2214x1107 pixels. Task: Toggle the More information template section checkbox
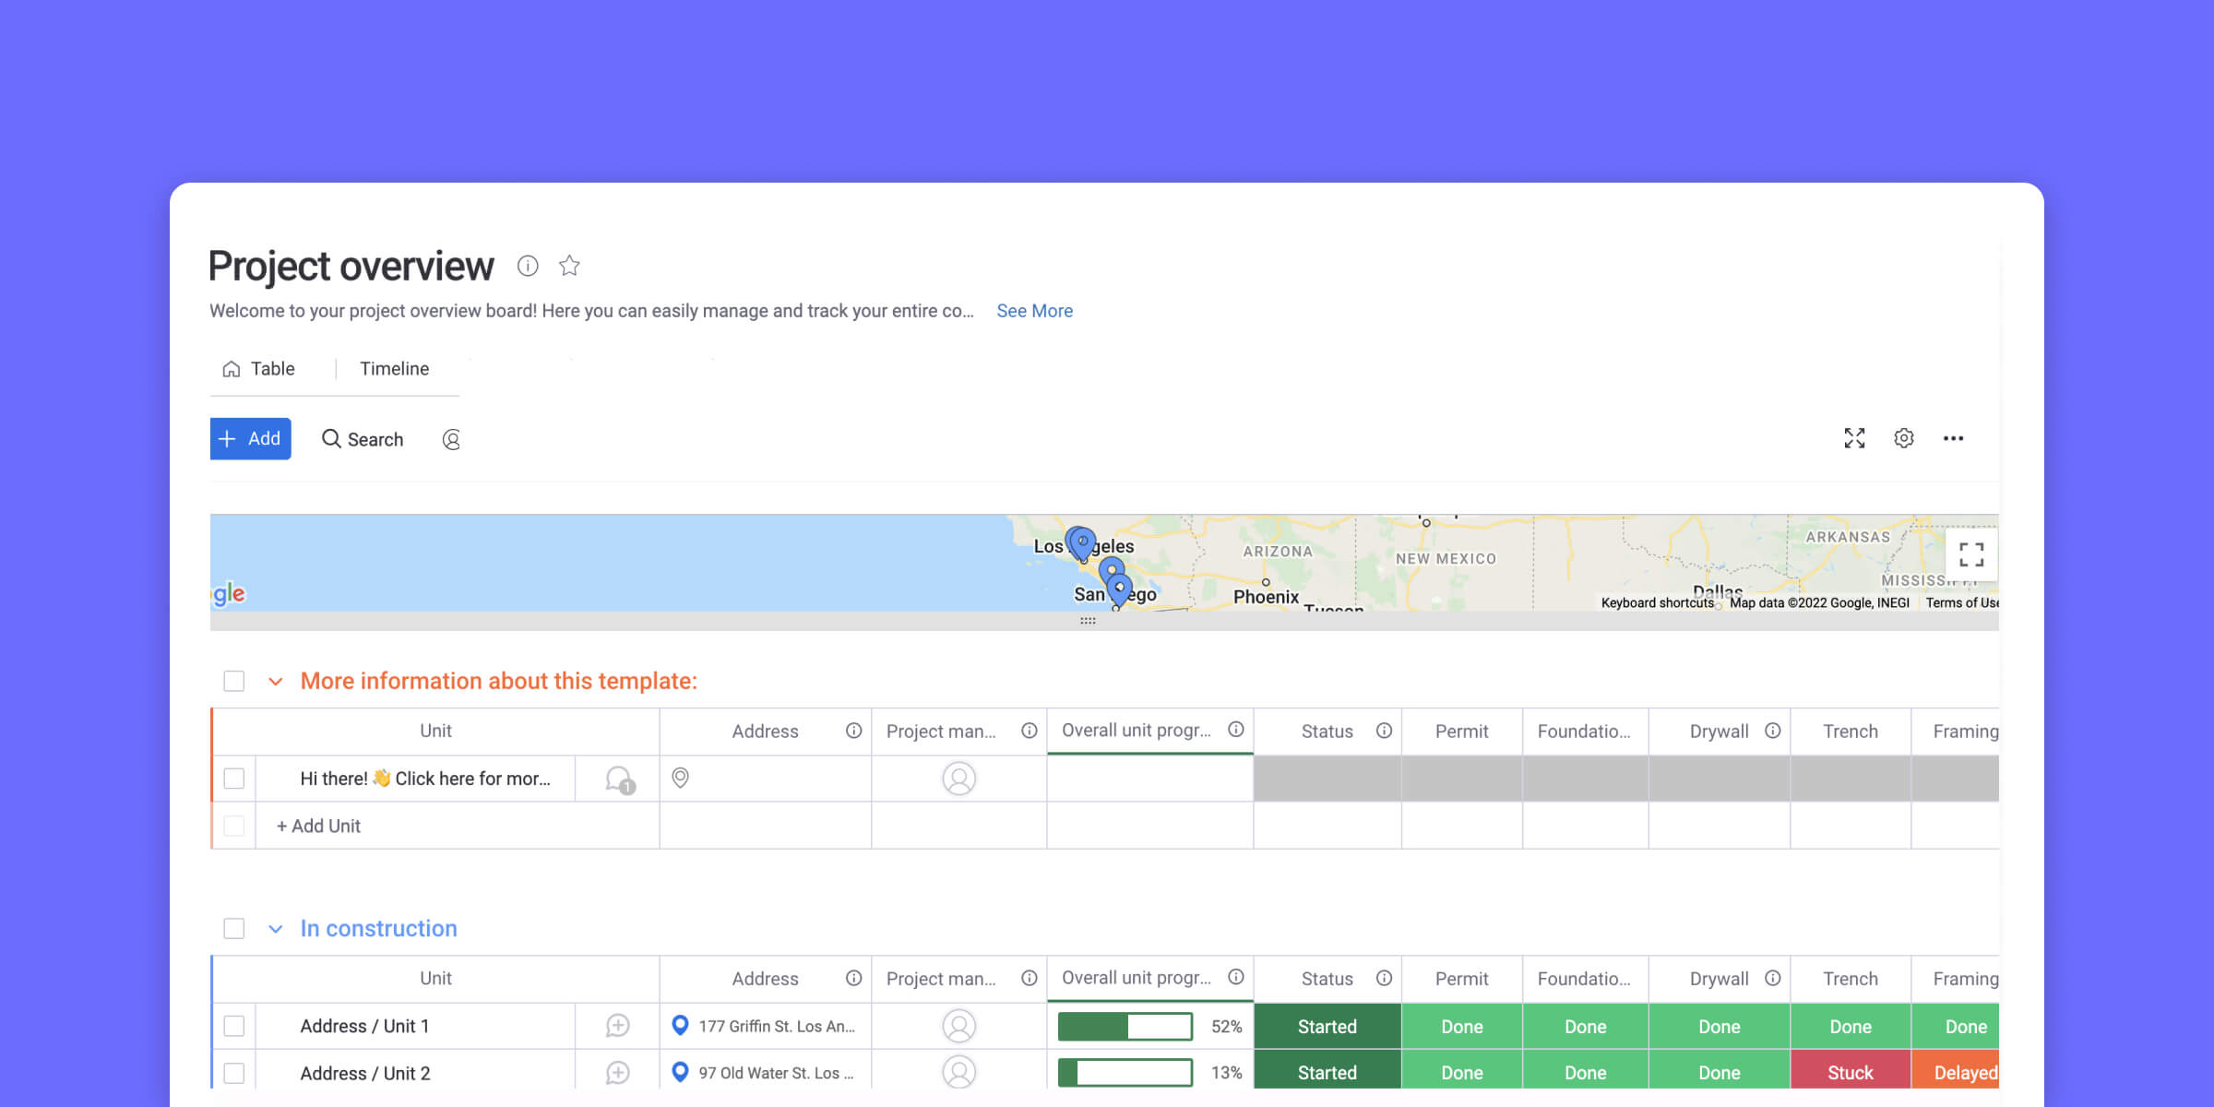pos(234,681)
